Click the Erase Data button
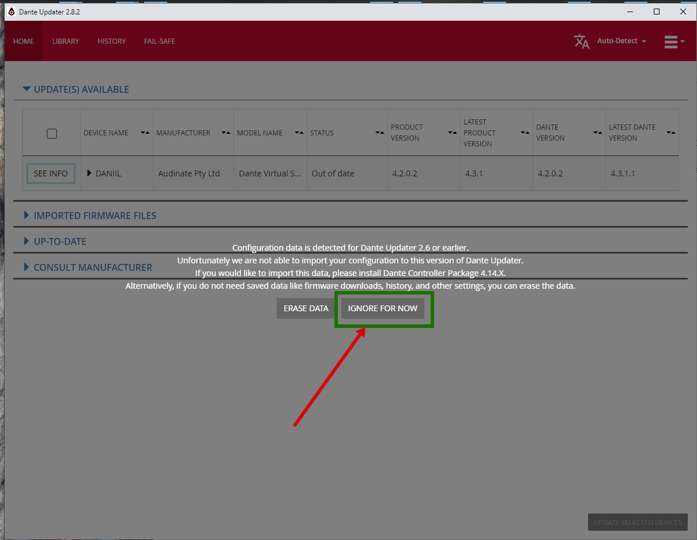The height and width of the screenshot is (540, 697). (306, 308)
